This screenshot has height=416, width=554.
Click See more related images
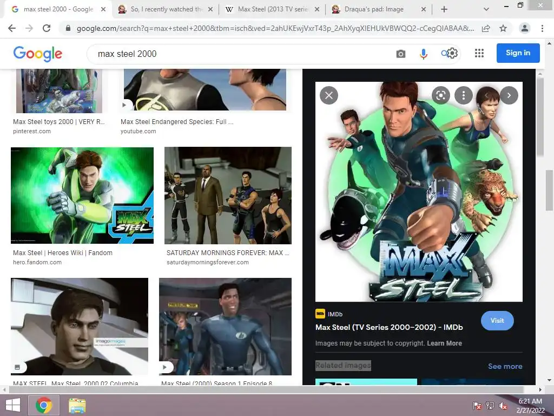click(505, 366)
